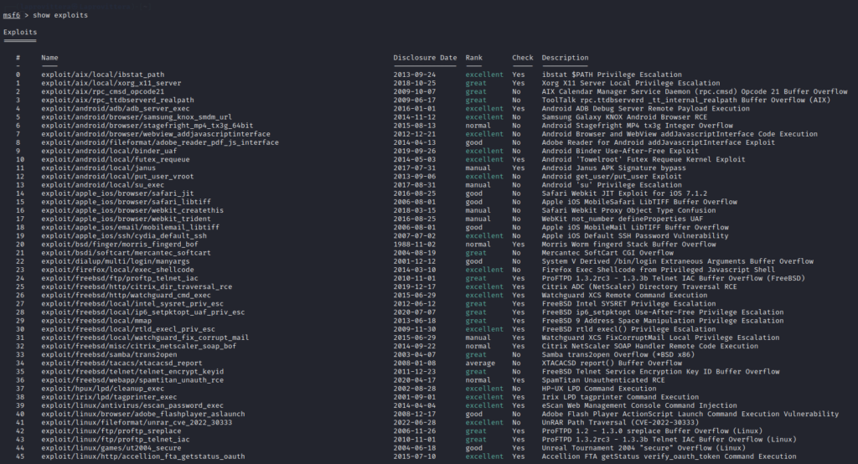
Task: Select disclosure date 1988-11-02
Action: tap(414, 244)
